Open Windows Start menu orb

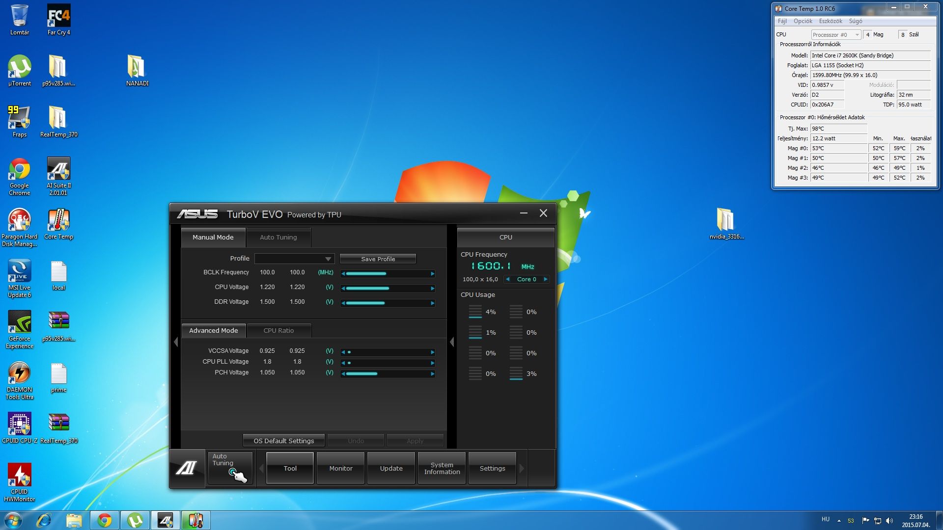coord(13,520)
